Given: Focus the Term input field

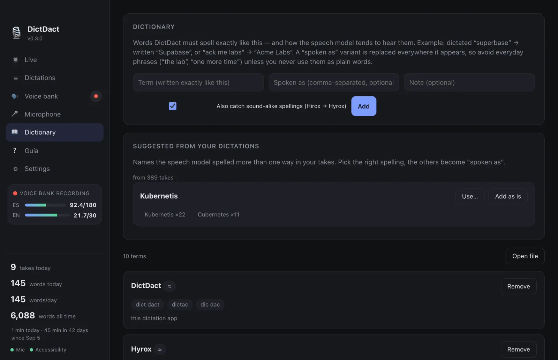Looking at the screenshot, I should 198,82.
